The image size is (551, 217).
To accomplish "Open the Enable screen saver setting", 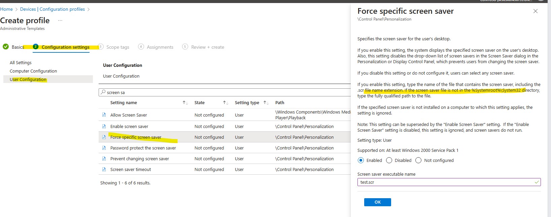I will [x=129, y=126].
